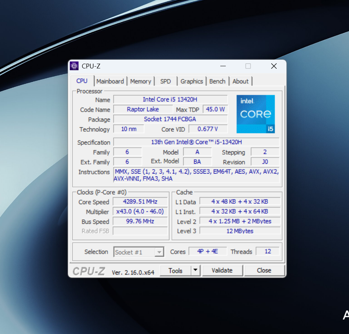Select the CPU tab
Image resolution: width=349 pixels, height=334 pixels.
tap(82, 81)
